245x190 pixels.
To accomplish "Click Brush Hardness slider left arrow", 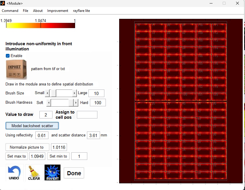I will click(x=49, y=103).
